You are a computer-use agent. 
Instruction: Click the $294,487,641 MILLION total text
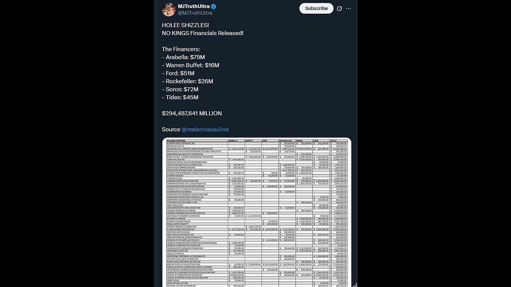pyautogui.click(x=192, y=114)
